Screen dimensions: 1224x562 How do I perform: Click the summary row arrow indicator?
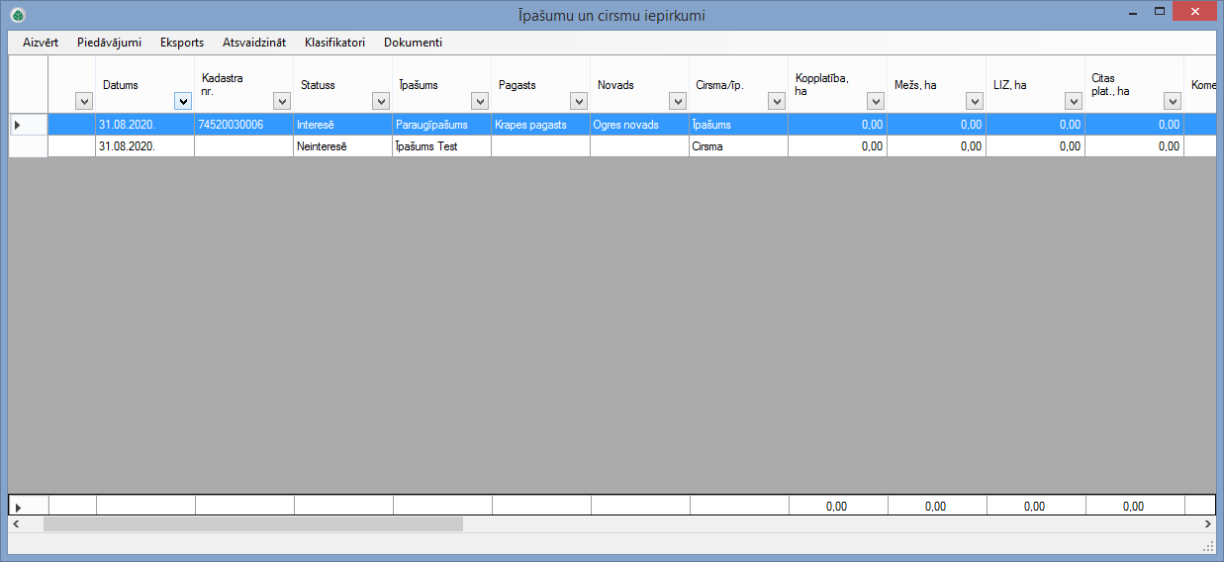pos(18,507)
